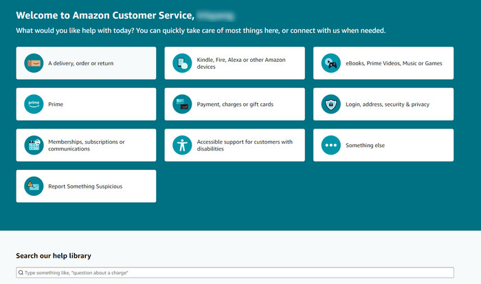
Task: Click the Prime logo icon
Action: pyautogui.click(x=34, y=105)
